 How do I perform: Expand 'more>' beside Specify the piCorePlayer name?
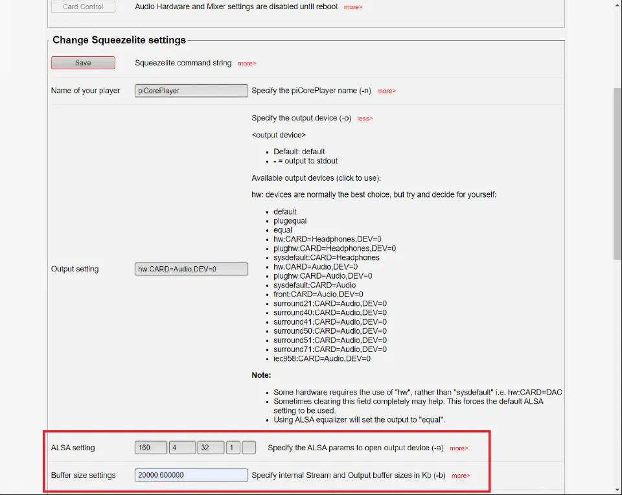click(x=386, y=91)
